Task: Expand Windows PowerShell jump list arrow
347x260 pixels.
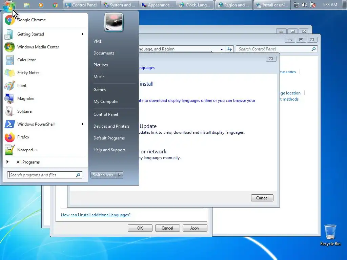Action: [x=83, y=124]
